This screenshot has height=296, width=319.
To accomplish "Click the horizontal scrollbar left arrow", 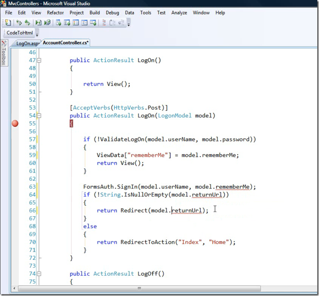I will [x=14, y=288].
